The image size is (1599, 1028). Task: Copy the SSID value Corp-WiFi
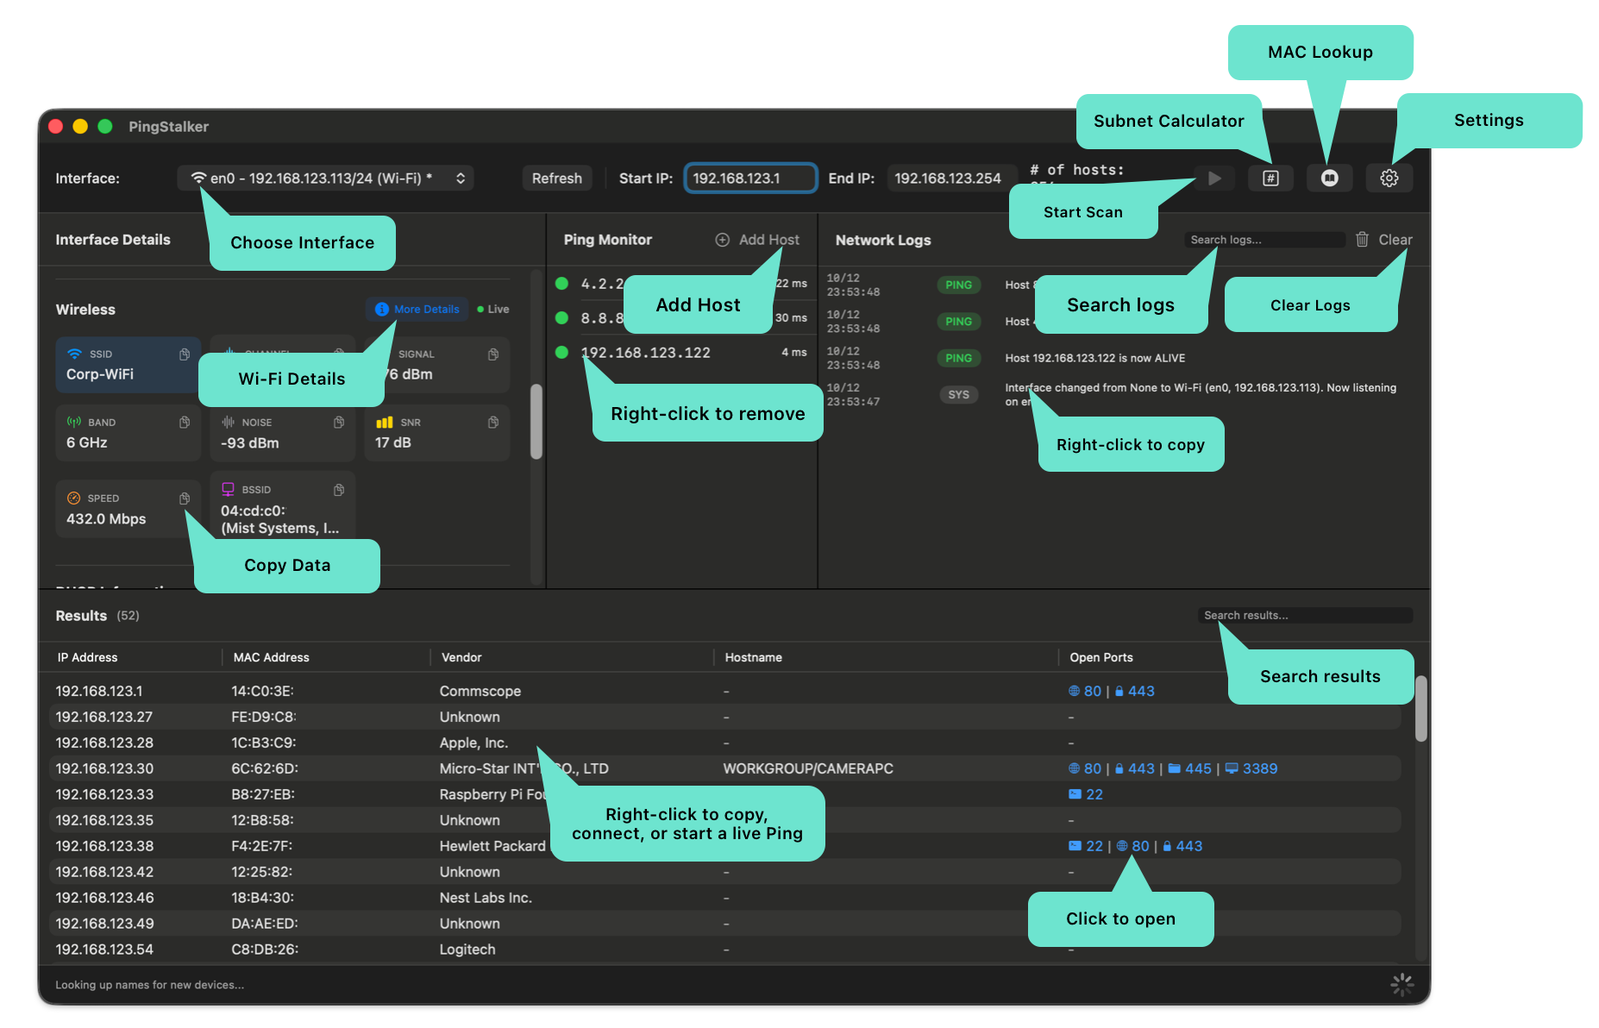pyautogui.click(x=185, y=354)
